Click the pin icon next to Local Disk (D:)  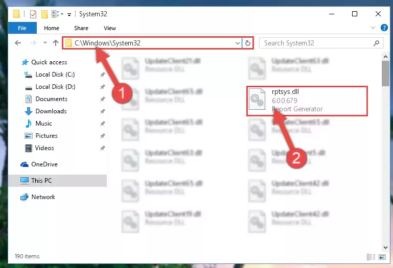click(x=103, y=87)
